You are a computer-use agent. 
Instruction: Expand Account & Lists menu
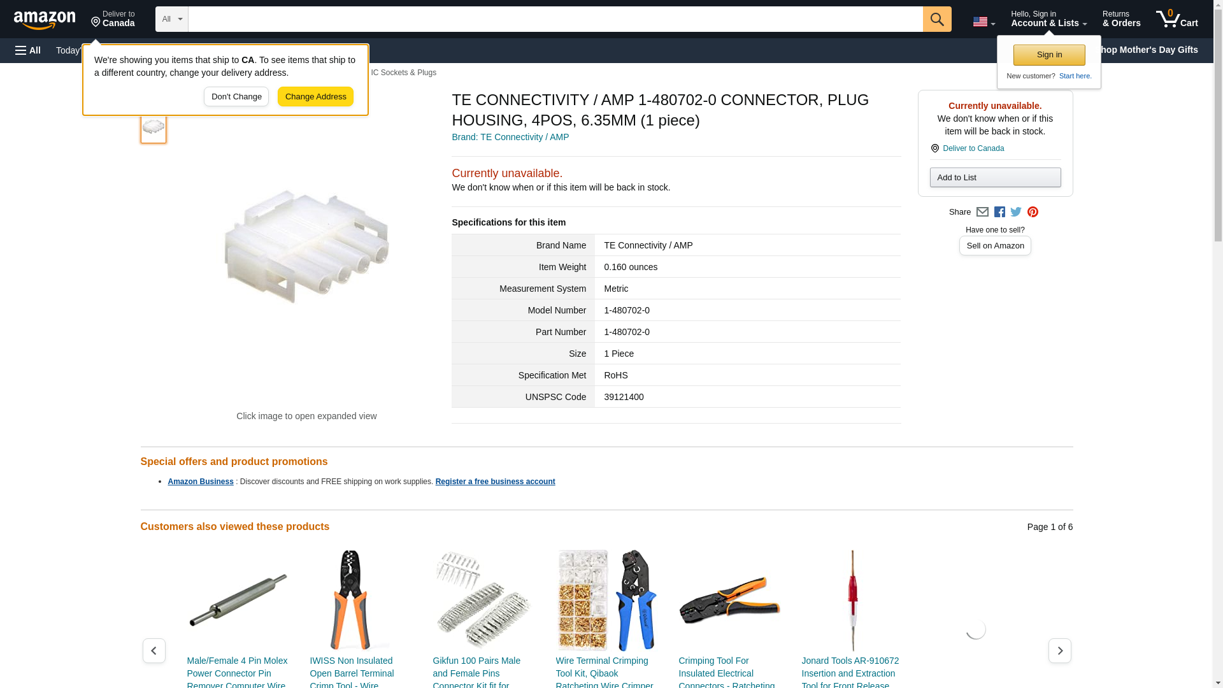(x=1048, y=19)
